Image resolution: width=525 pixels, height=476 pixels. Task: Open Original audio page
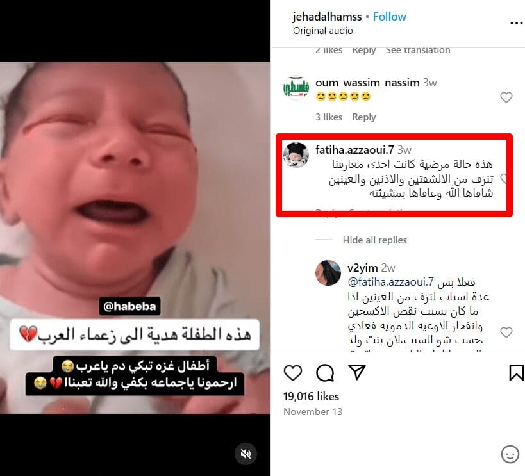pyautogui.click(x=323, y=31)
